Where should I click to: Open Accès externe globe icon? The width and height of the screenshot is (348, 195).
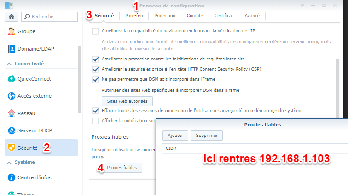point(12,96)
